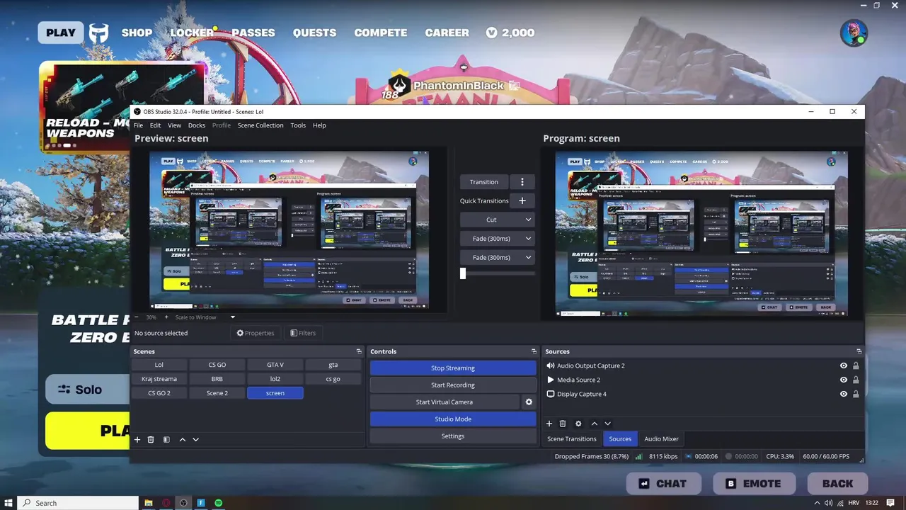Add a new scene with the plus icon

137,440
